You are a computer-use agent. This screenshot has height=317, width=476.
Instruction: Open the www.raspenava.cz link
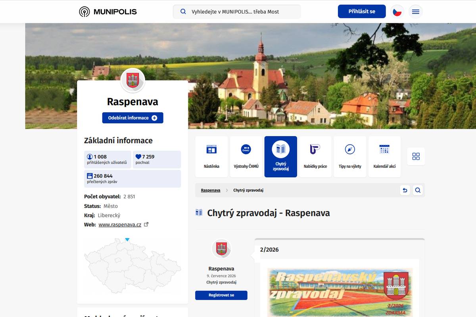coord(120,225)
